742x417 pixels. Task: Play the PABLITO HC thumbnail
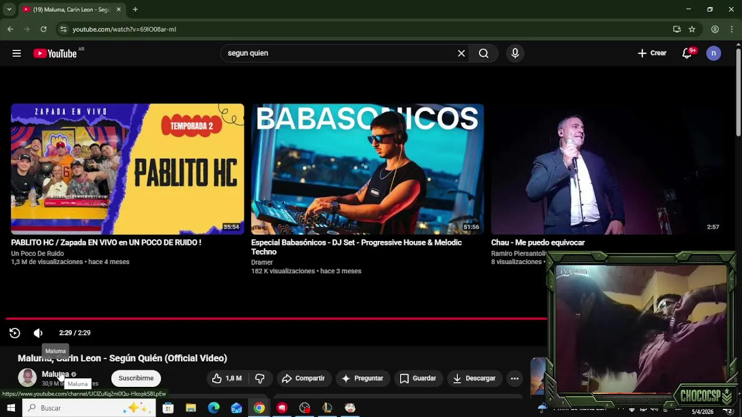128,169
